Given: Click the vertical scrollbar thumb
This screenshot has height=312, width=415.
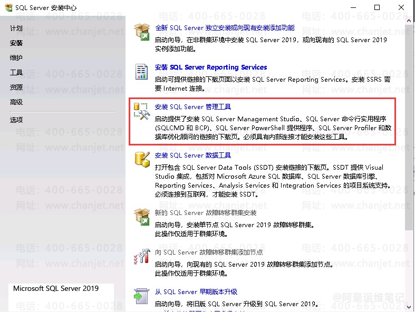Looking at the screenshot, I should click(409, 128).
